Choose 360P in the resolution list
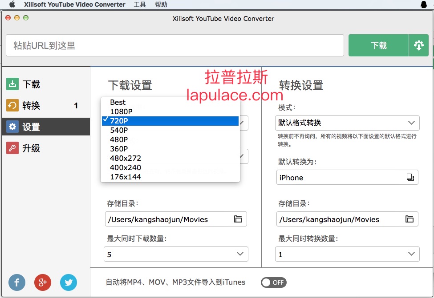Viewport: 434px width, 298px height. point(170,149)
